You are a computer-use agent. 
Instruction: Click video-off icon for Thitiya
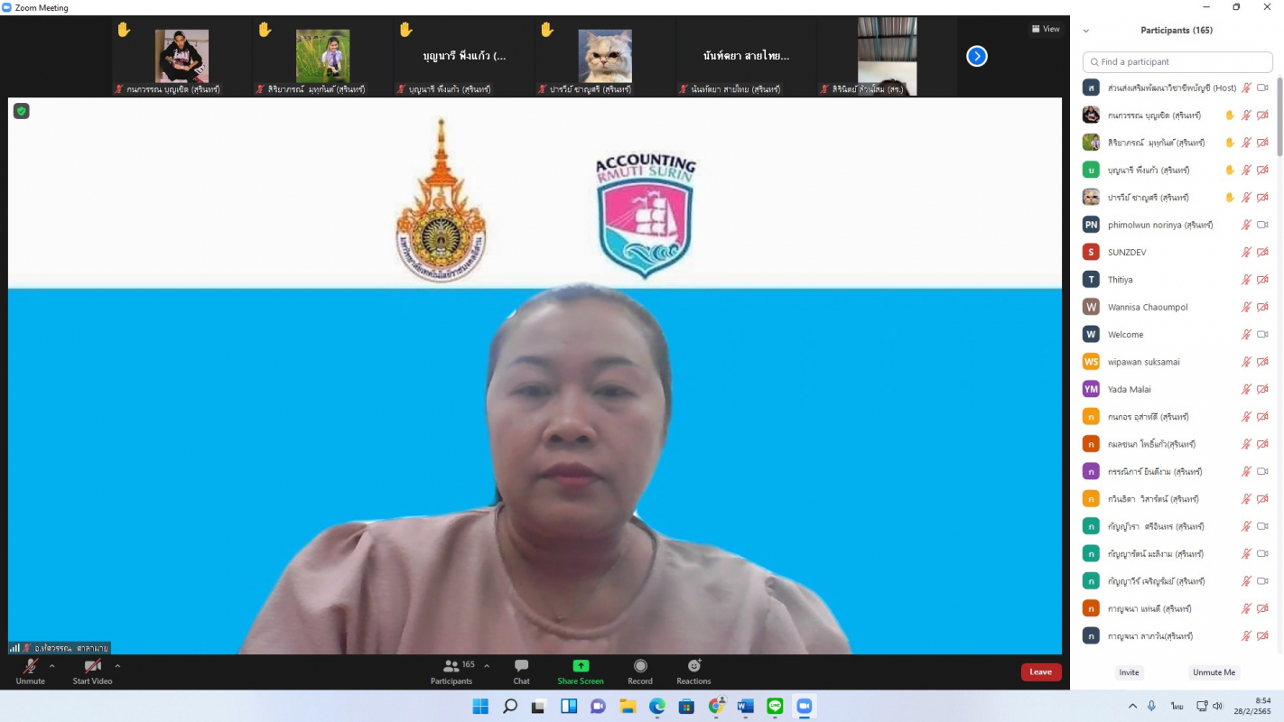[1262, 280]
